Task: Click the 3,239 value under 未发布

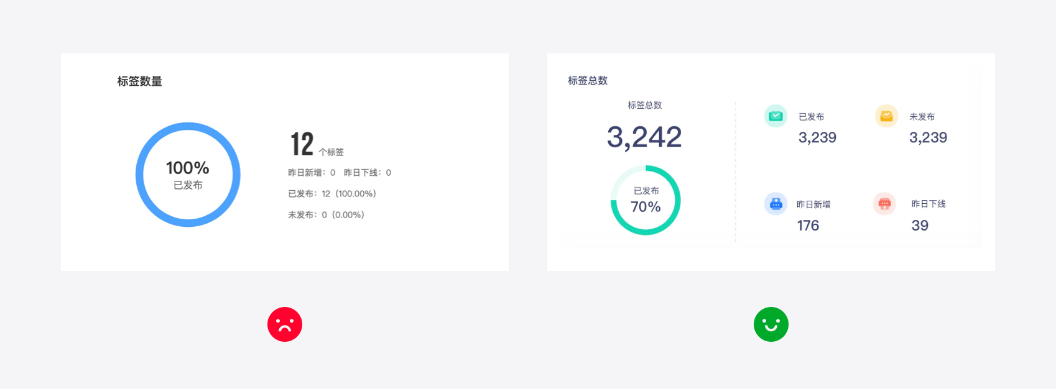Action: [x=928, y=138]
